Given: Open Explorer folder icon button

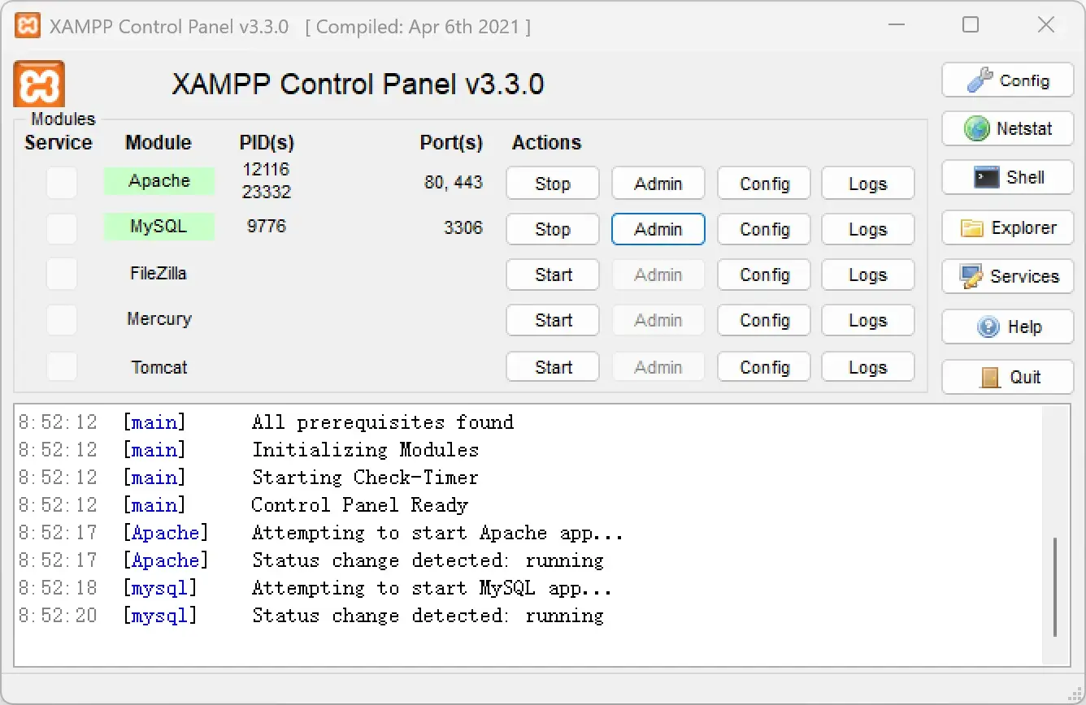Looking at the screenshot, I should (x=1007, y=228).
